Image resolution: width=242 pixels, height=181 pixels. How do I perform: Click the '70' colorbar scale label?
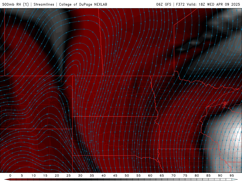[173, 176]
